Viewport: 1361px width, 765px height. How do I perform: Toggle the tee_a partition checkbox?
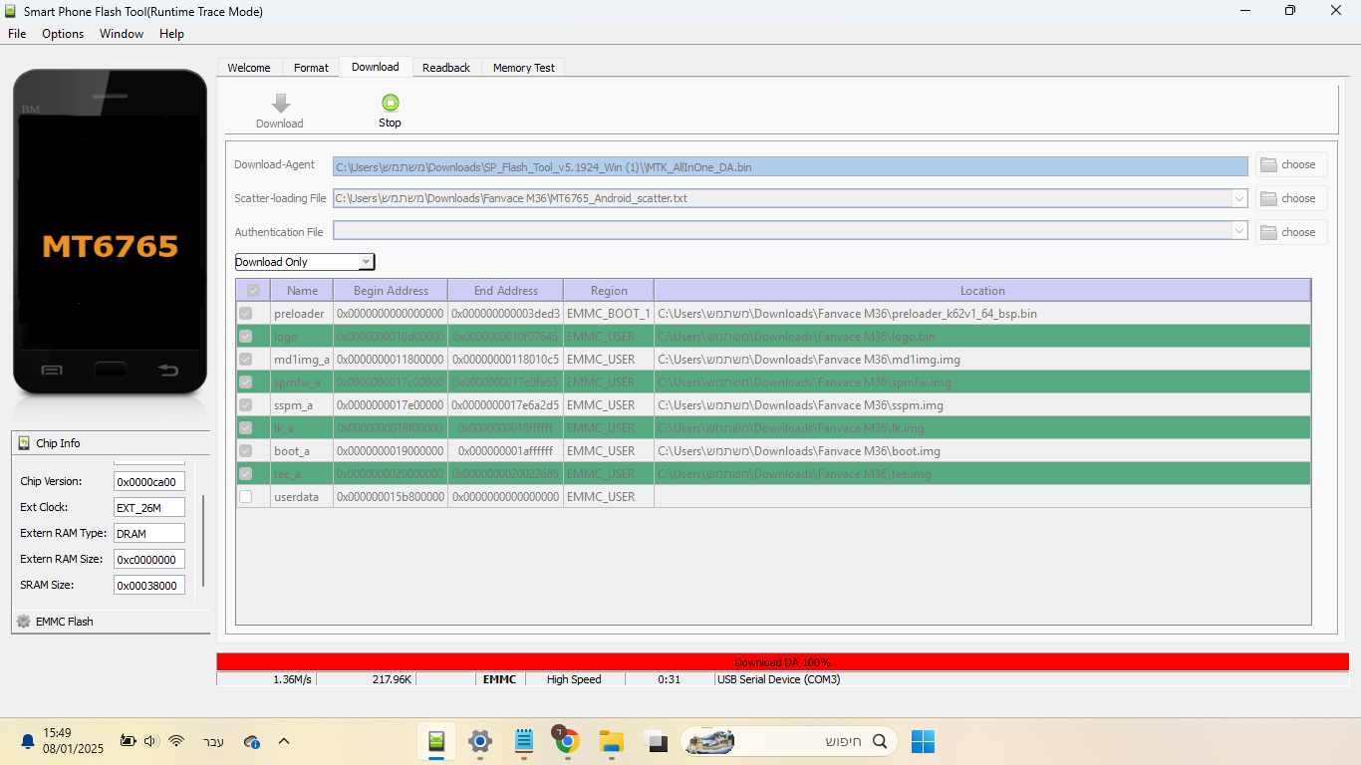tap(246, 474)
